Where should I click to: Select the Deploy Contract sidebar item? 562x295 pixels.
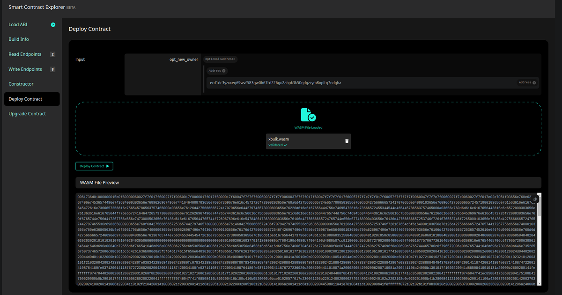(32, 99)
